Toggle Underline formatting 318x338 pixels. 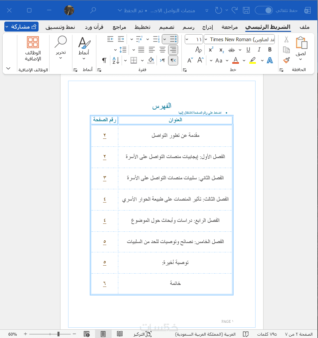click(x=248, y=50)
